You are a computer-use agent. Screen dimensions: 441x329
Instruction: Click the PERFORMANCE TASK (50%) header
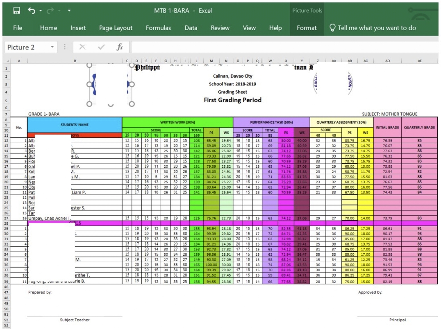[x=271, y=122]
